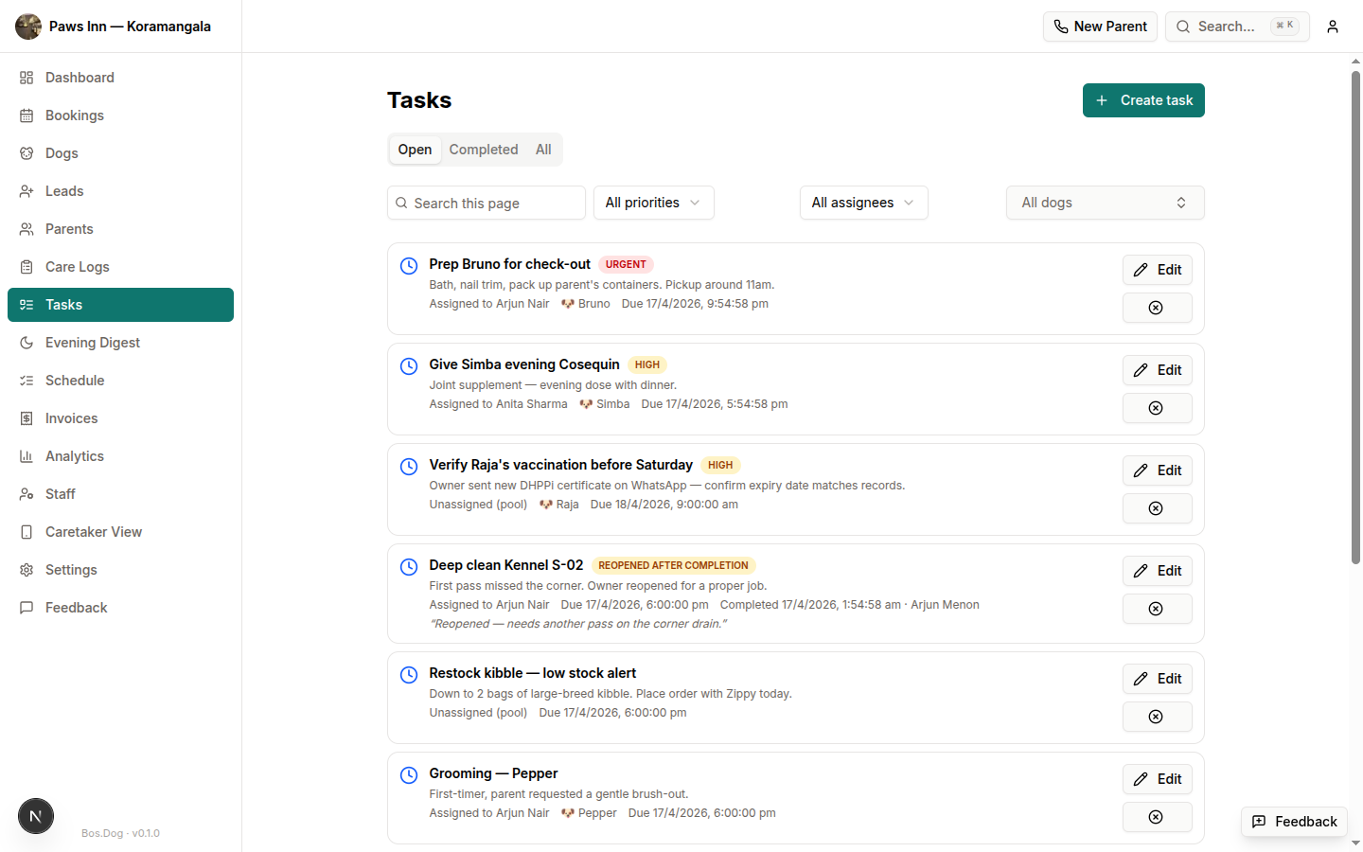
Task: Open the All priorities dropdown
Action: (653, 202)
